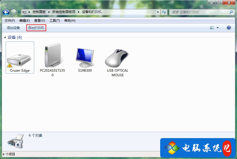This screenshot has width=237, height=159.
Task: Select the S19B300 monitor icon
Action: (85, 58)
